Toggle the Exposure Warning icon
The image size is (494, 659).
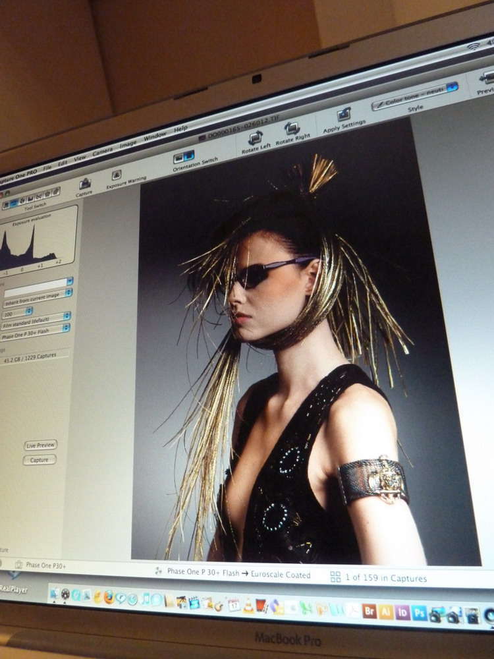point(117,175)
